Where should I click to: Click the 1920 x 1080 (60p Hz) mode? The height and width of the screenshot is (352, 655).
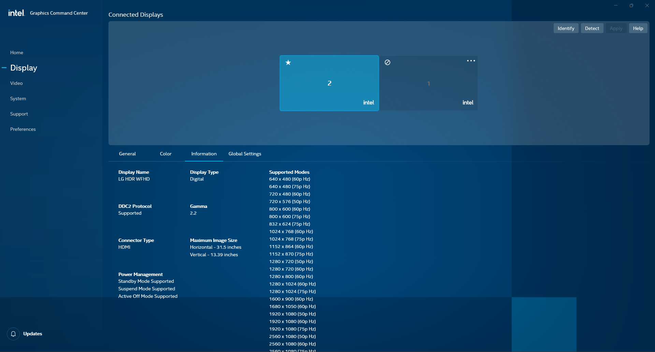click(292, 321)
